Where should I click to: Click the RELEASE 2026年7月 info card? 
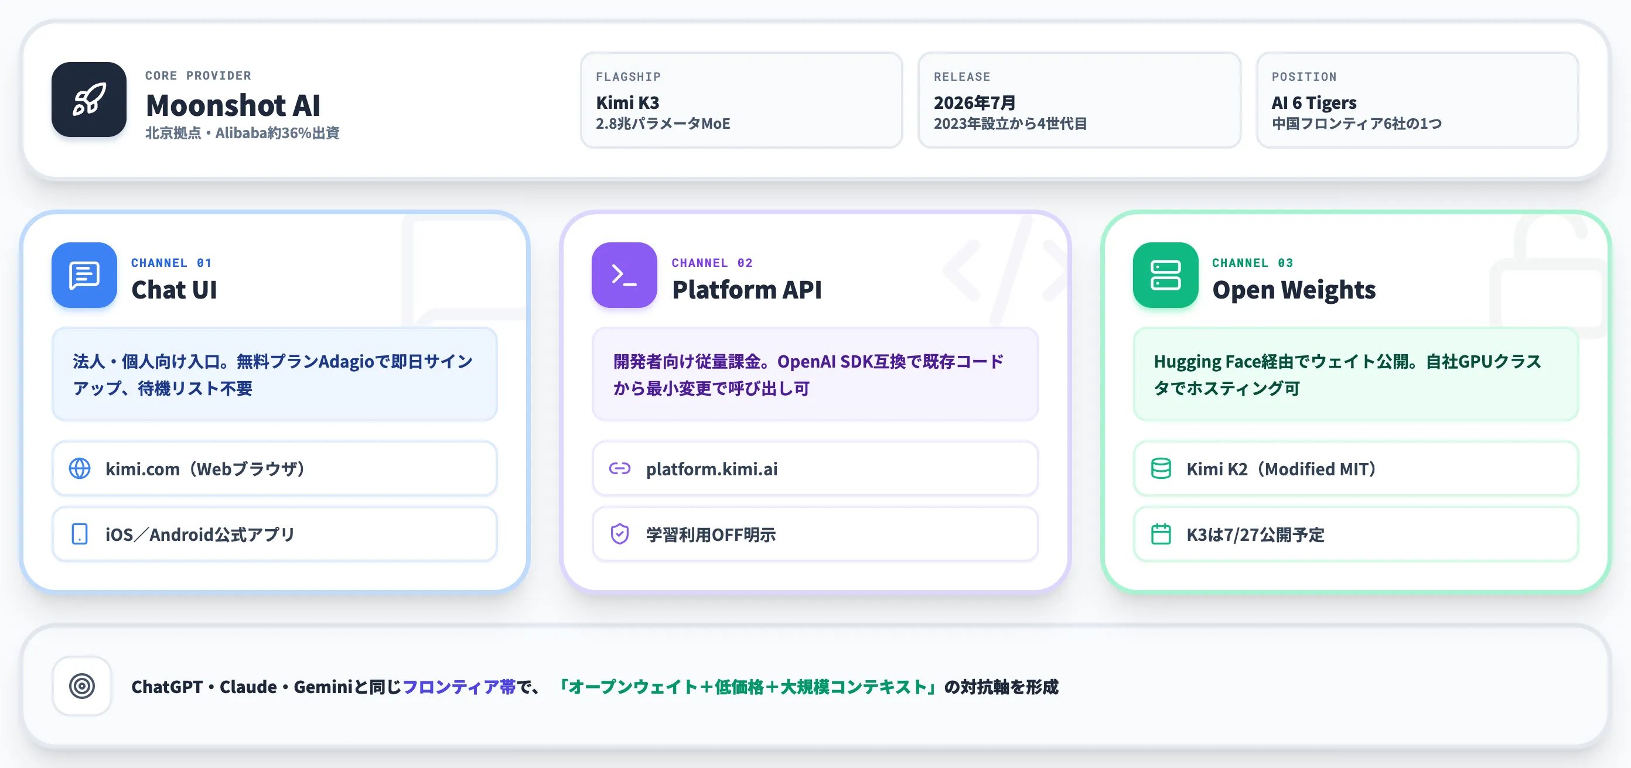click(x=1080, y=100)
